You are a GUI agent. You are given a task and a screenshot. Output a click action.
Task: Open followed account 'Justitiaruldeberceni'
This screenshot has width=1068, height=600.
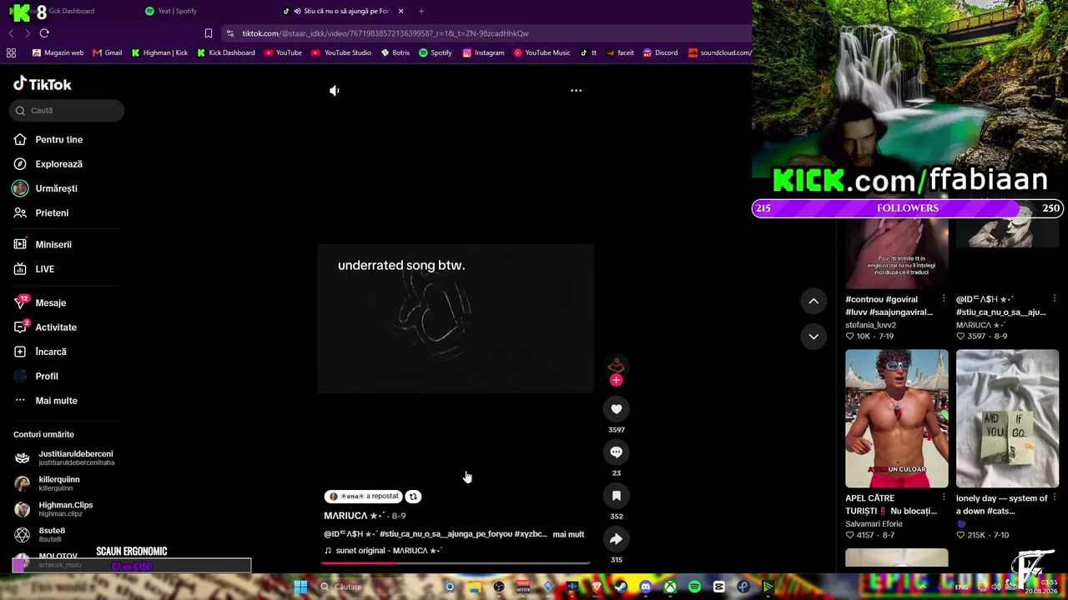tap(65, 458)
